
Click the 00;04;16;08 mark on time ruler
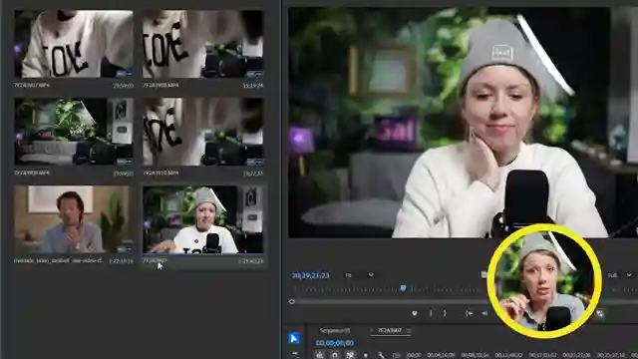pyautogui.click(x=441, y=355)
